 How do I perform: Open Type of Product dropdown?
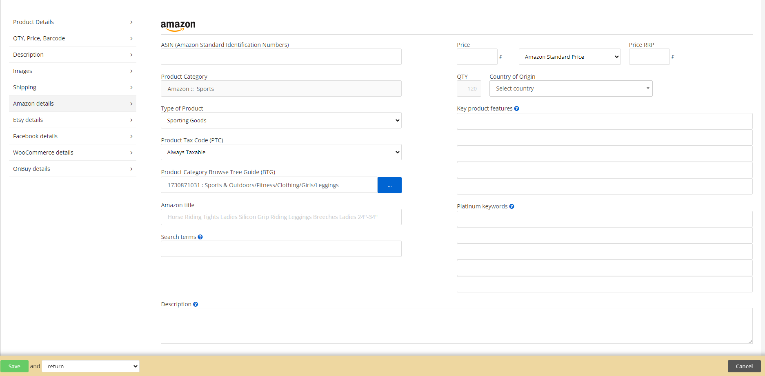(x=281, y=120)
